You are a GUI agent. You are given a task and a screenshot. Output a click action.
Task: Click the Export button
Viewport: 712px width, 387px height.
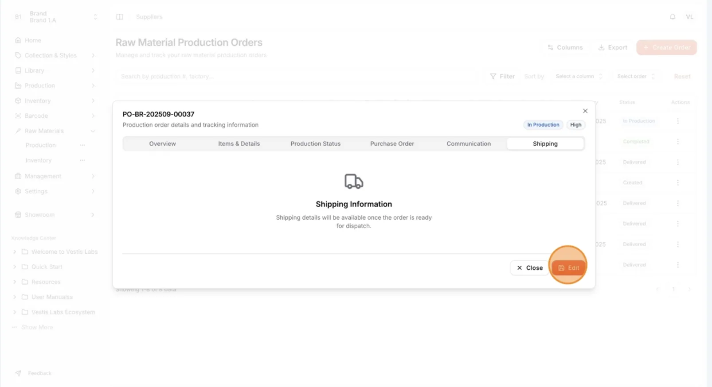[x=613, y=47]
